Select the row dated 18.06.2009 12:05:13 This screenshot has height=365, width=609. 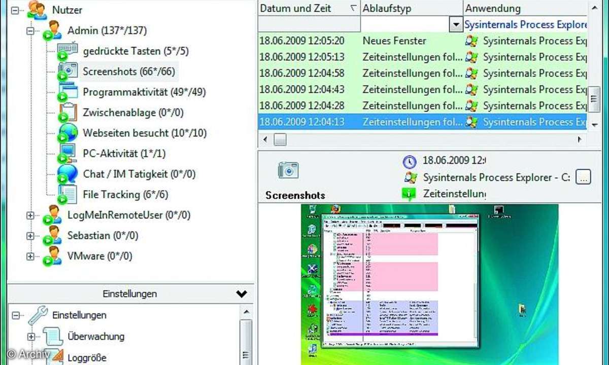[422, 57]
